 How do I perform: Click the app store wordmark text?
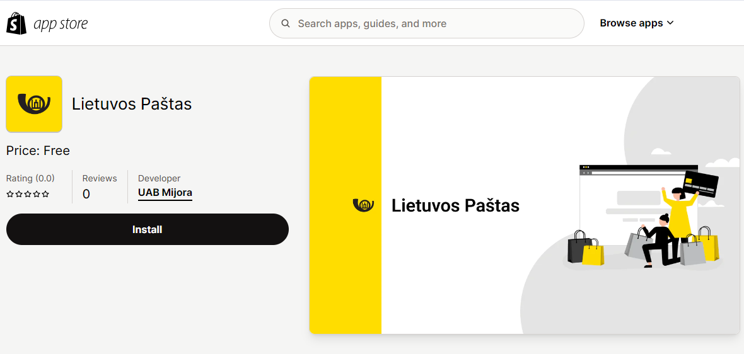point(61,24)
